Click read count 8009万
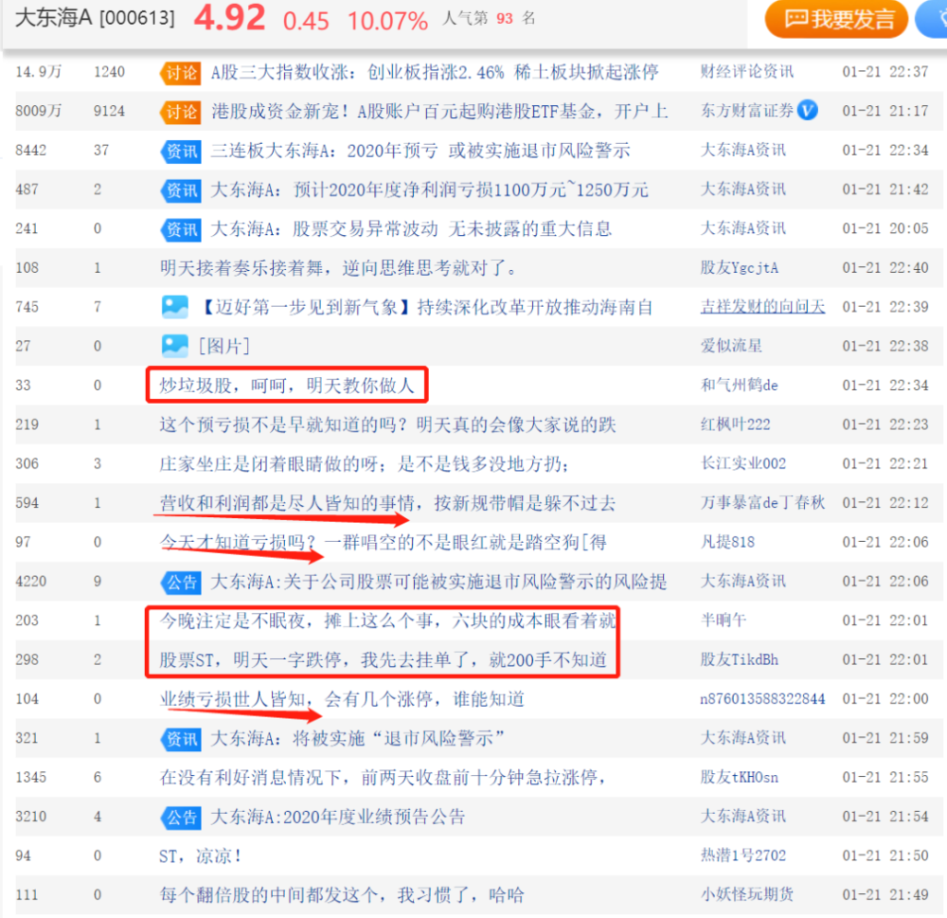The image size is (947, 918). 38,111
